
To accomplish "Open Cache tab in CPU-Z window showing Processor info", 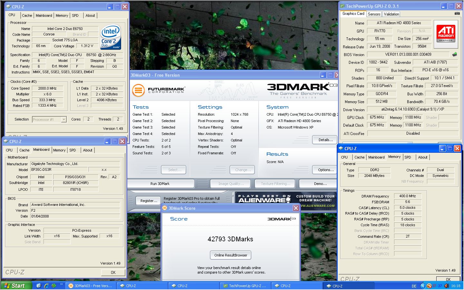I will [x=27, y=15].
